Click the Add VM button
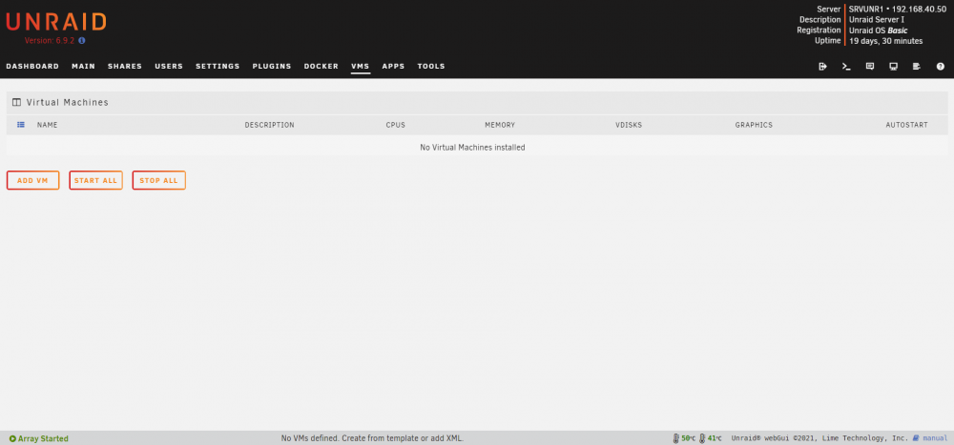 [32, 180]
